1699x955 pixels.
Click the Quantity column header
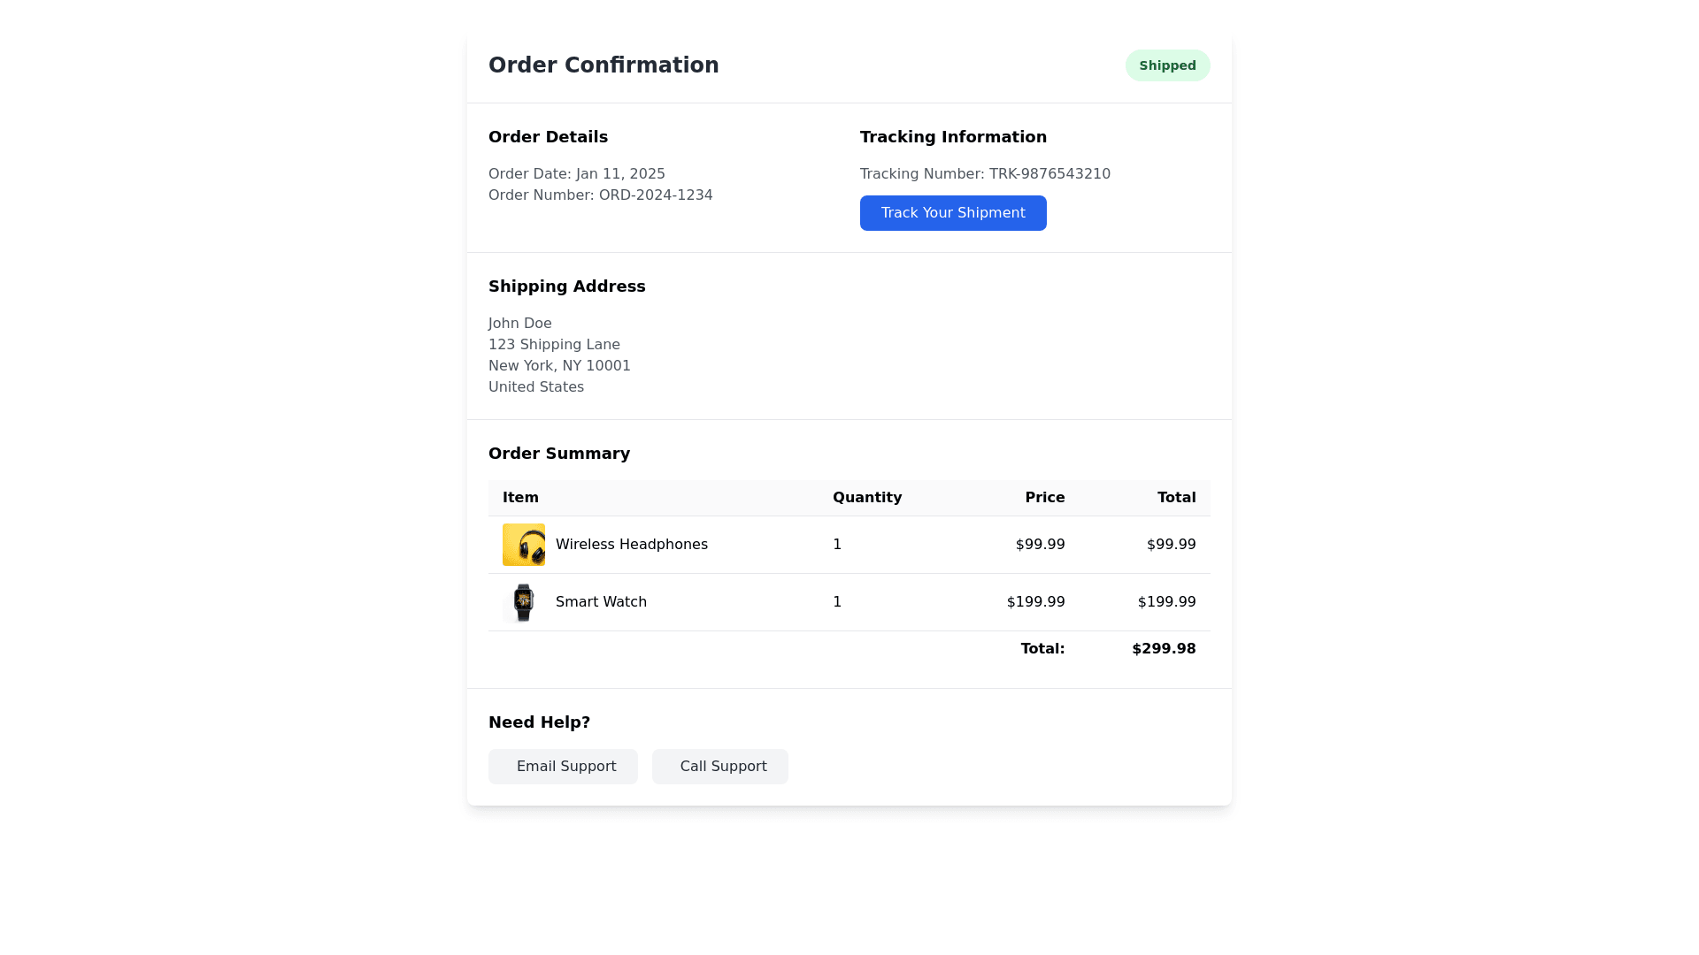click(x=867, y=498)
